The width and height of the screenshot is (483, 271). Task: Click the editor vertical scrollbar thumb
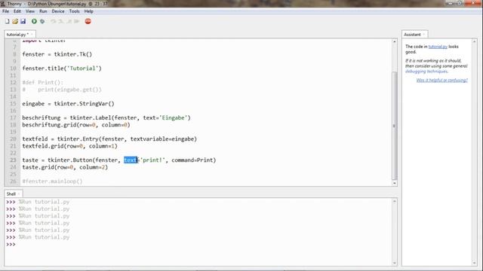(x=394, y=126)
